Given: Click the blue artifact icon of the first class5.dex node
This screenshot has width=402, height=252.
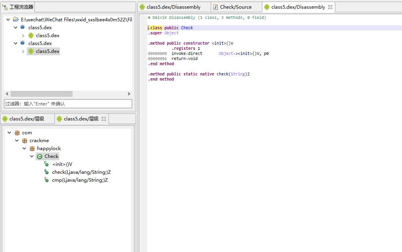Looking at the screenshot, I should point(22,27).
